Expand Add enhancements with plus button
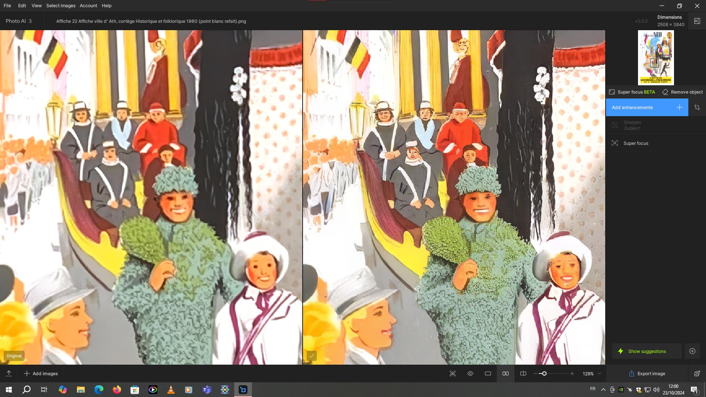Viewport: 706px width, 397px height. pyautogui.click(x=679, y=107)
